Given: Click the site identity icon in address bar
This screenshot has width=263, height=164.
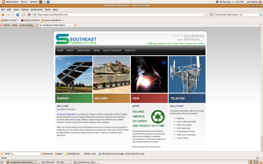Looking at the screenshot, I should click(x=35, y=15).
